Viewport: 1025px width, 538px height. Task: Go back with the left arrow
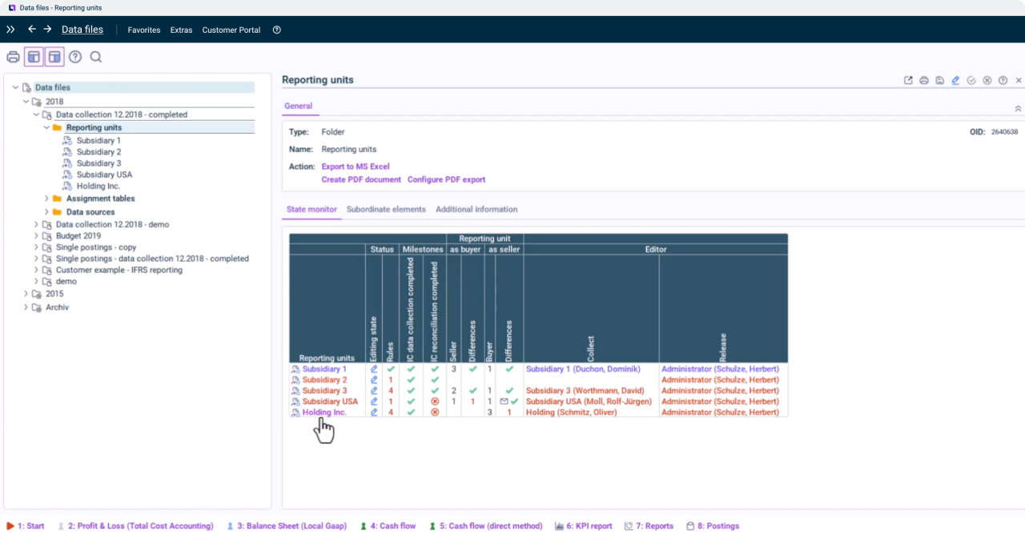click(32, 30)
